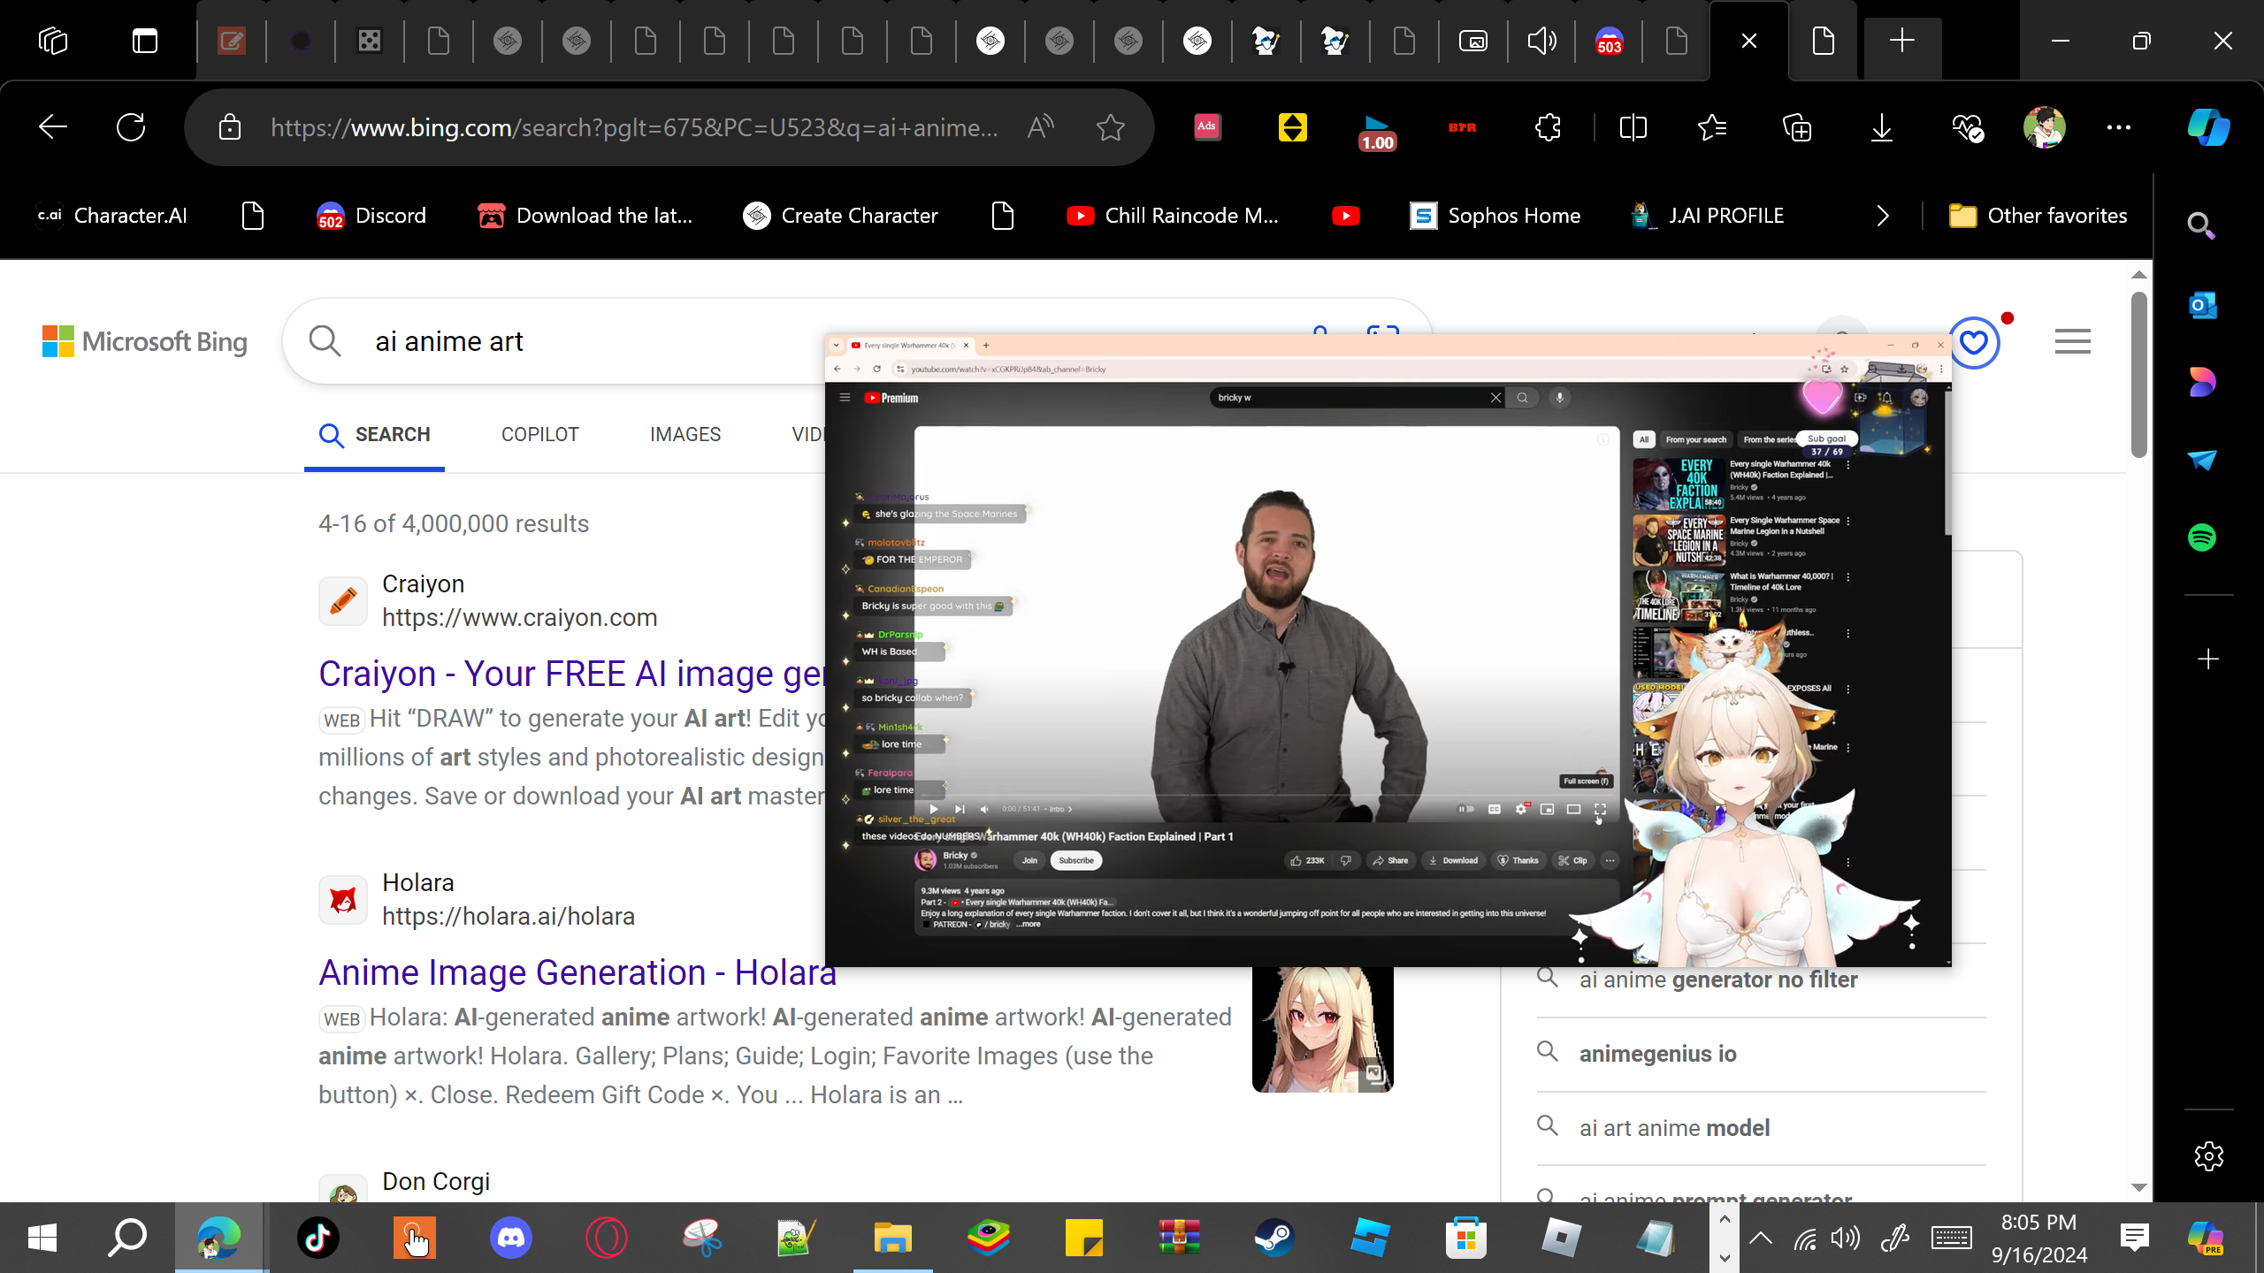The height and width of the screenshot is (1273, 2264).
Task: Open the Microsoft Rewards heart icon
Action: click(1974, 342)
